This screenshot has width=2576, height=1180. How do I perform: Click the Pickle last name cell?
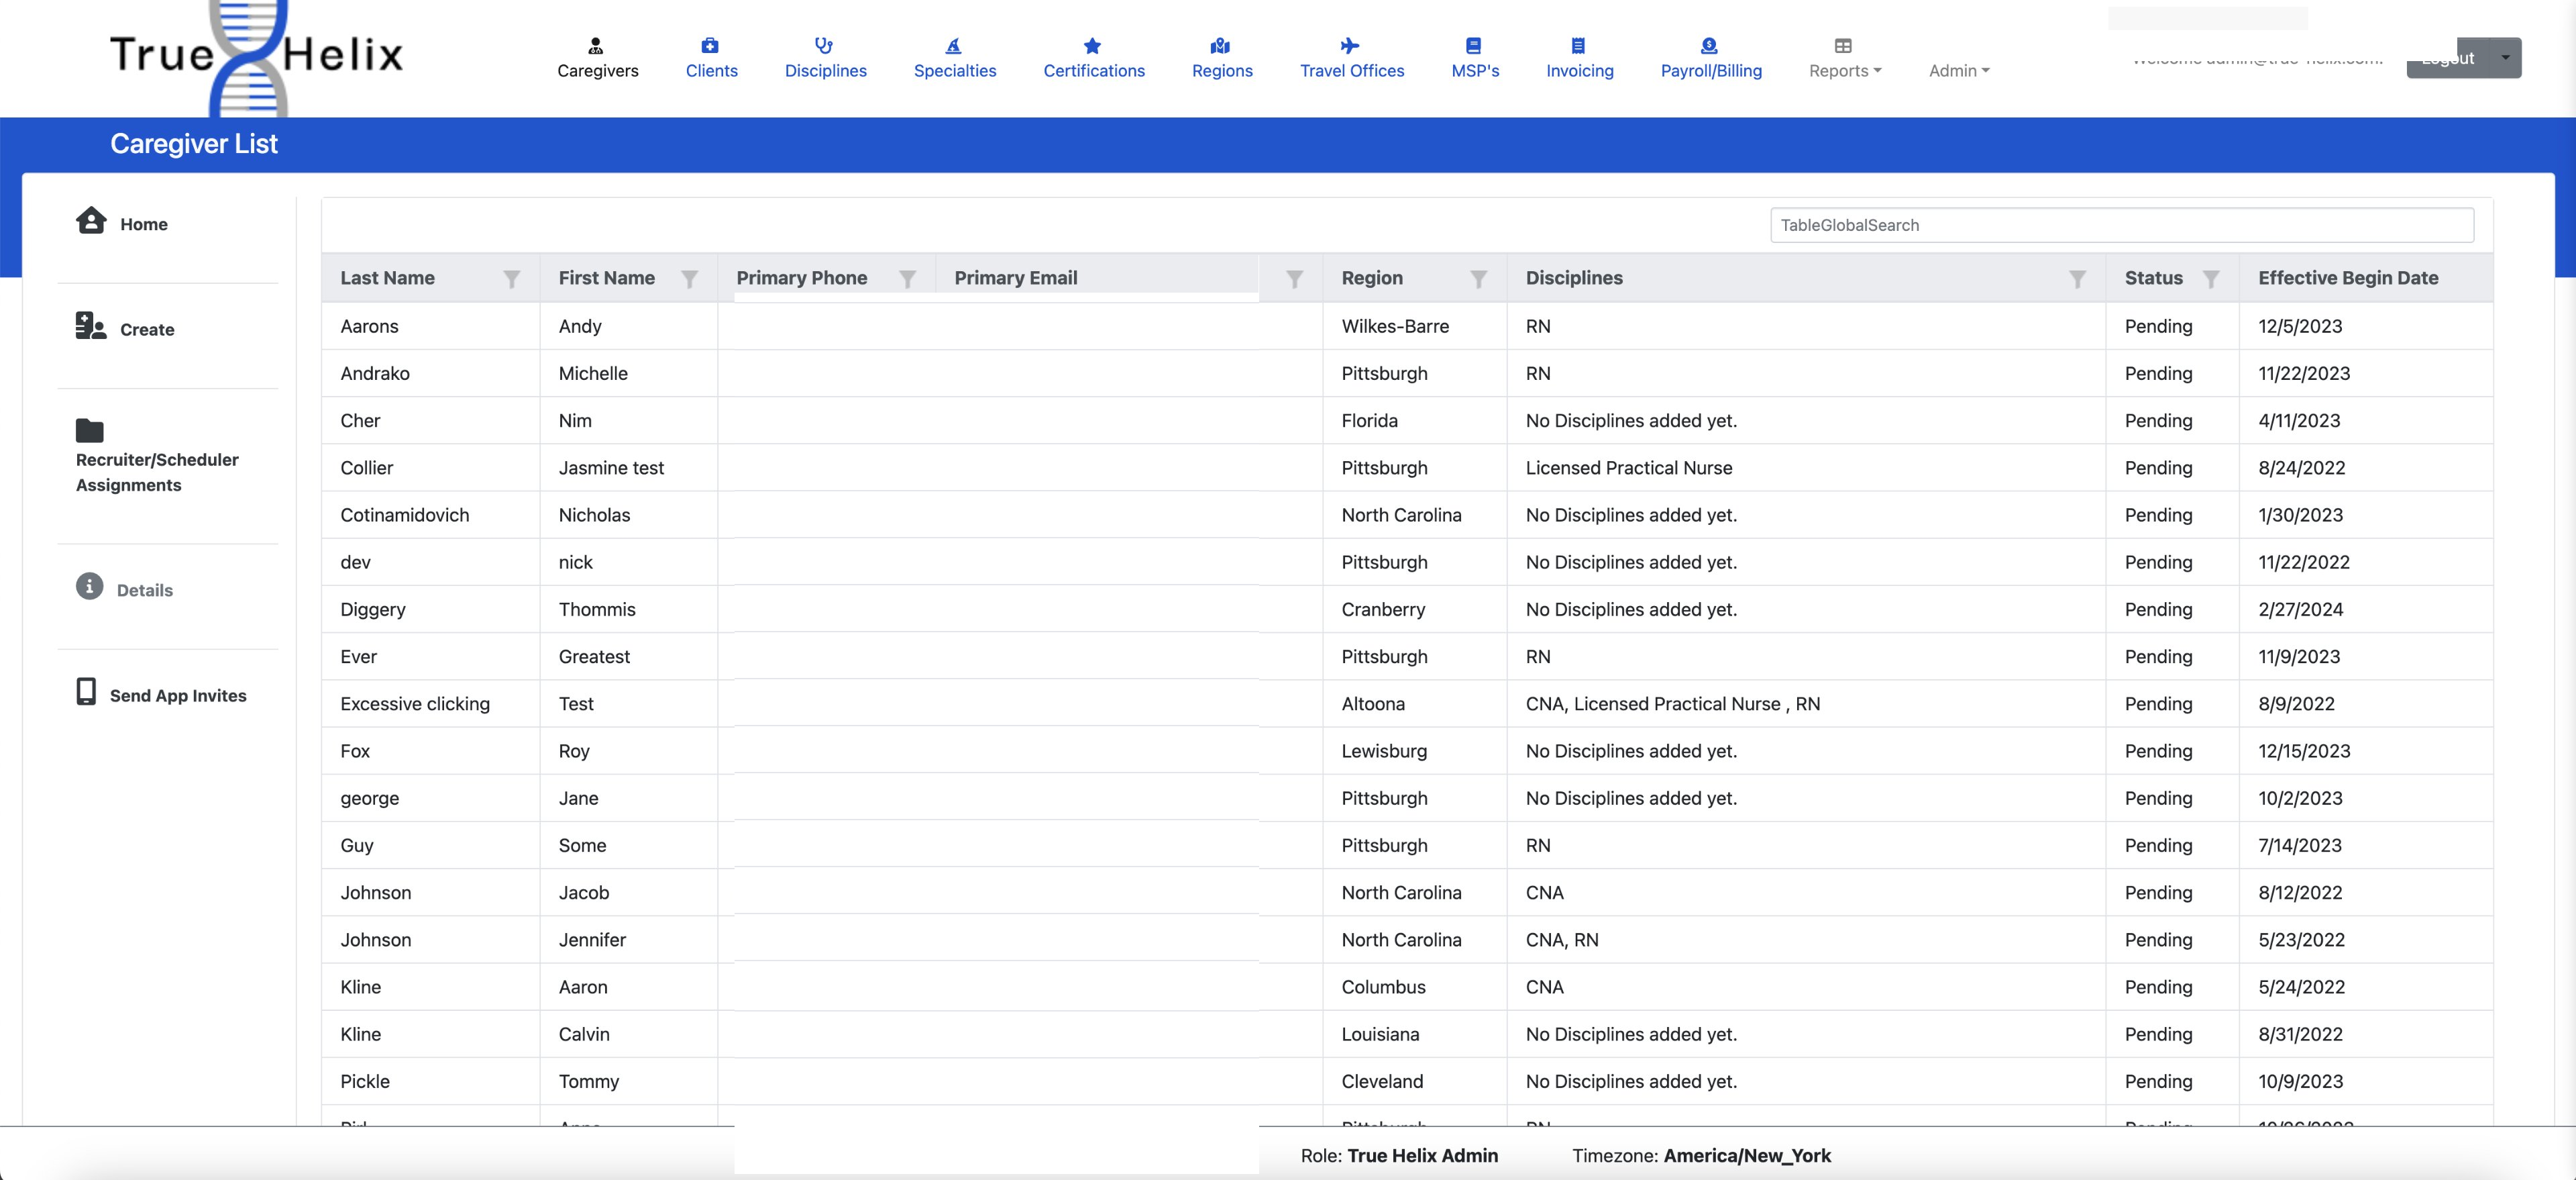tap(365, 1081)
